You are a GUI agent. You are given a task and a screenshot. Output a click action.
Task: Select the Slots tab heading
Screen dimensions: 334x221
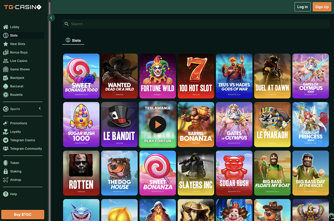[73, 41]
